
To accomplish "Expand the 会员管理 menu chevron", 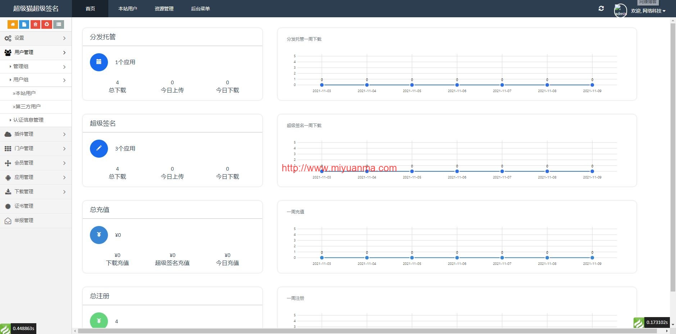I will [x=64, y=163].
